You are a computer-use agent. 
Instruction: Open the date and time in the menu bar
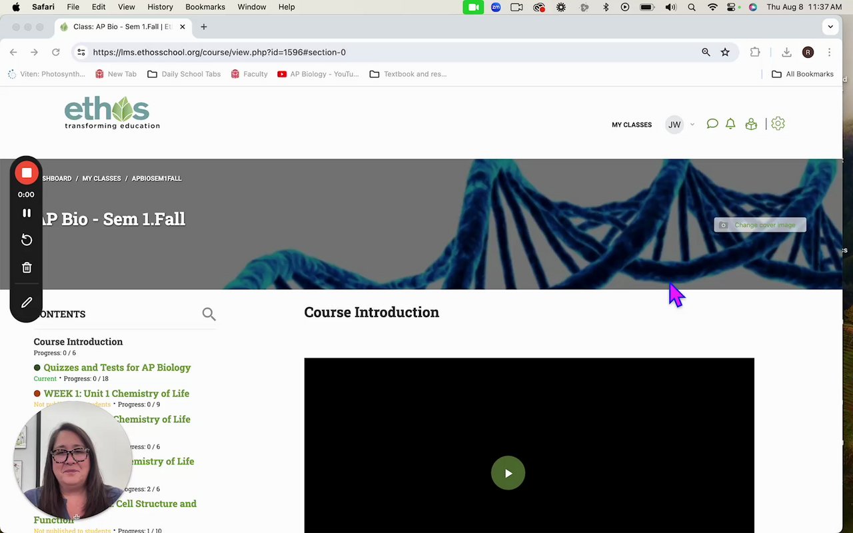(804, 7)
